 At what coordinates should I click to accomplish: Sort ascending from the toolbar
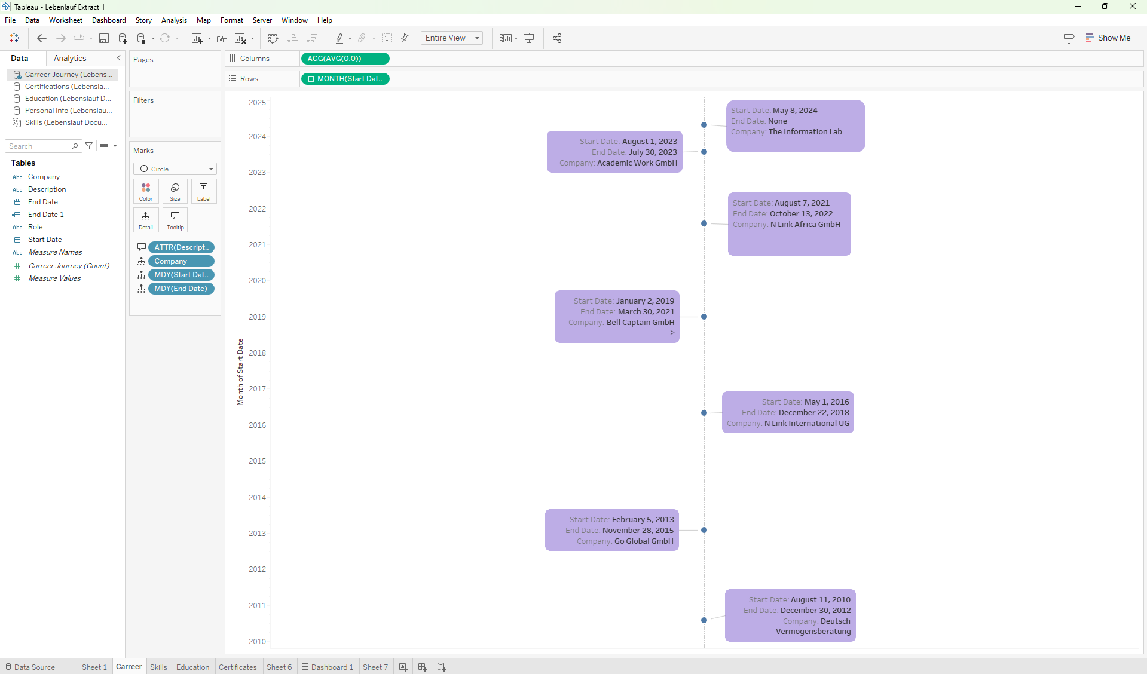point(293,38)
